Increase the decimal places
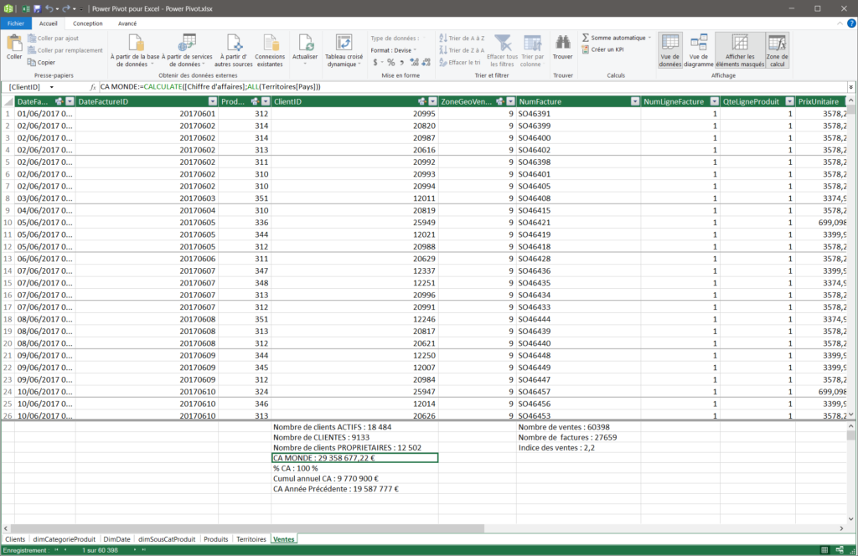Image resolution: width=858 pixels, height=556 pixels. (x=414, y=62)
